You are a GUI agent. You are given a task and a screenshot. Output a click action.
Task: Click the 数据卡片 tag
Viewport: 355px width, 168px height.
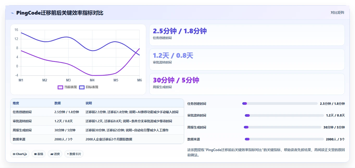[x=74, y=154]
